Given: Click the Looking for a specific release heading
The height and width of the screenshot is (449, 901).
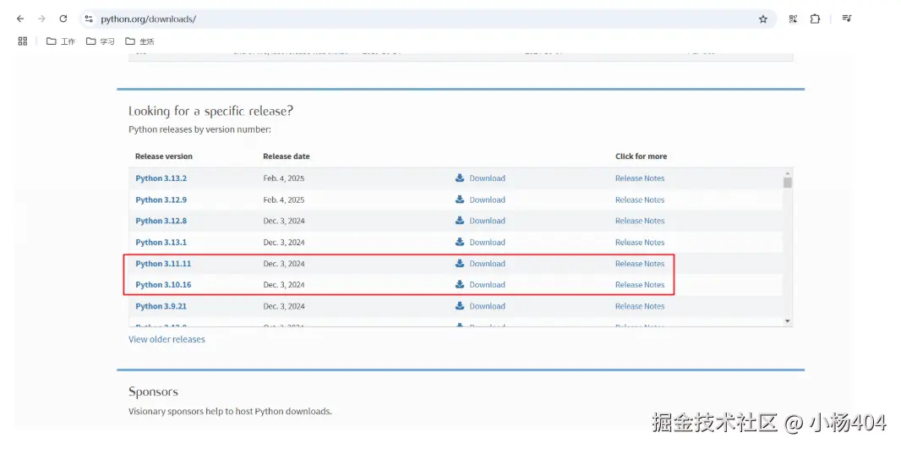Looking at the screenshot, I should [210, 111].
